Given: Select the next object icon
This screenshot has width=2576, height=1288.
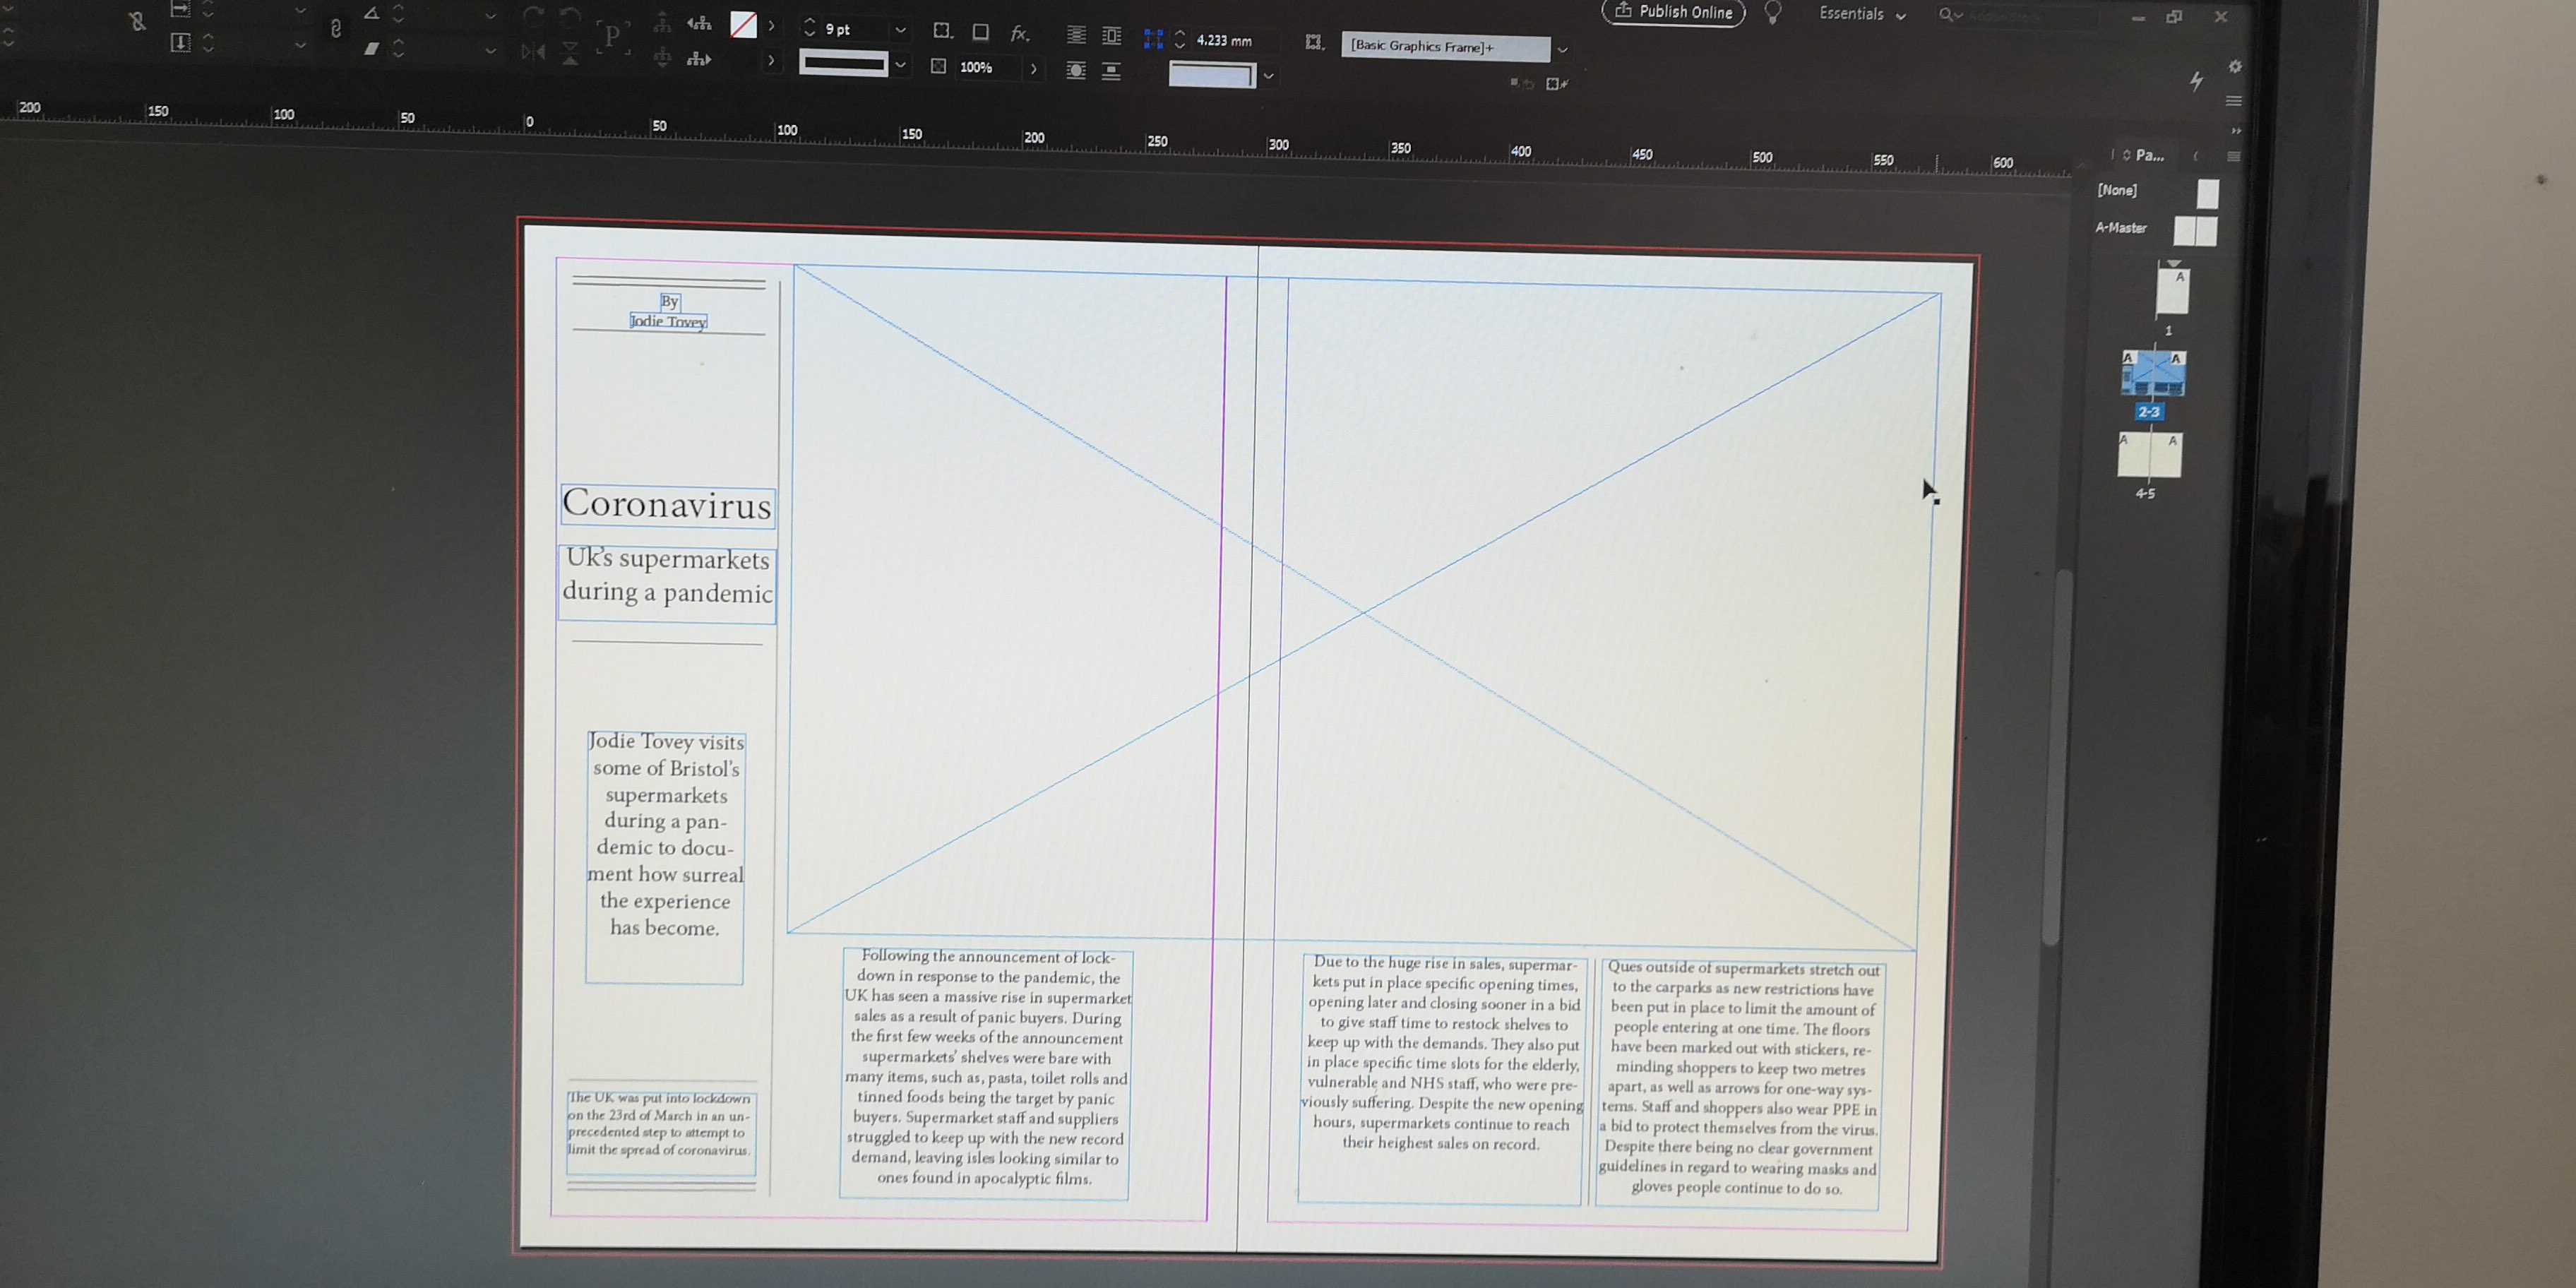Looking at the screenshot, I should coord(699,59).
